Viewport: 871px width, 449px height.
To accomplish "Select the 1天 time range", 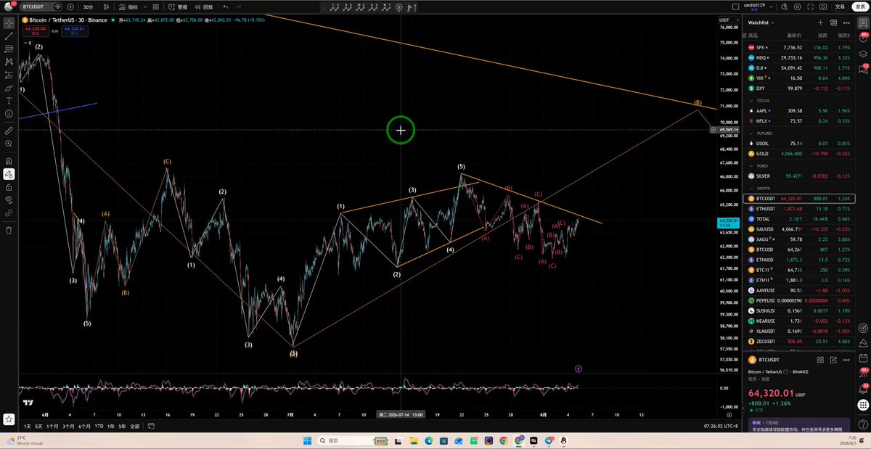I will tap(28, 427).
